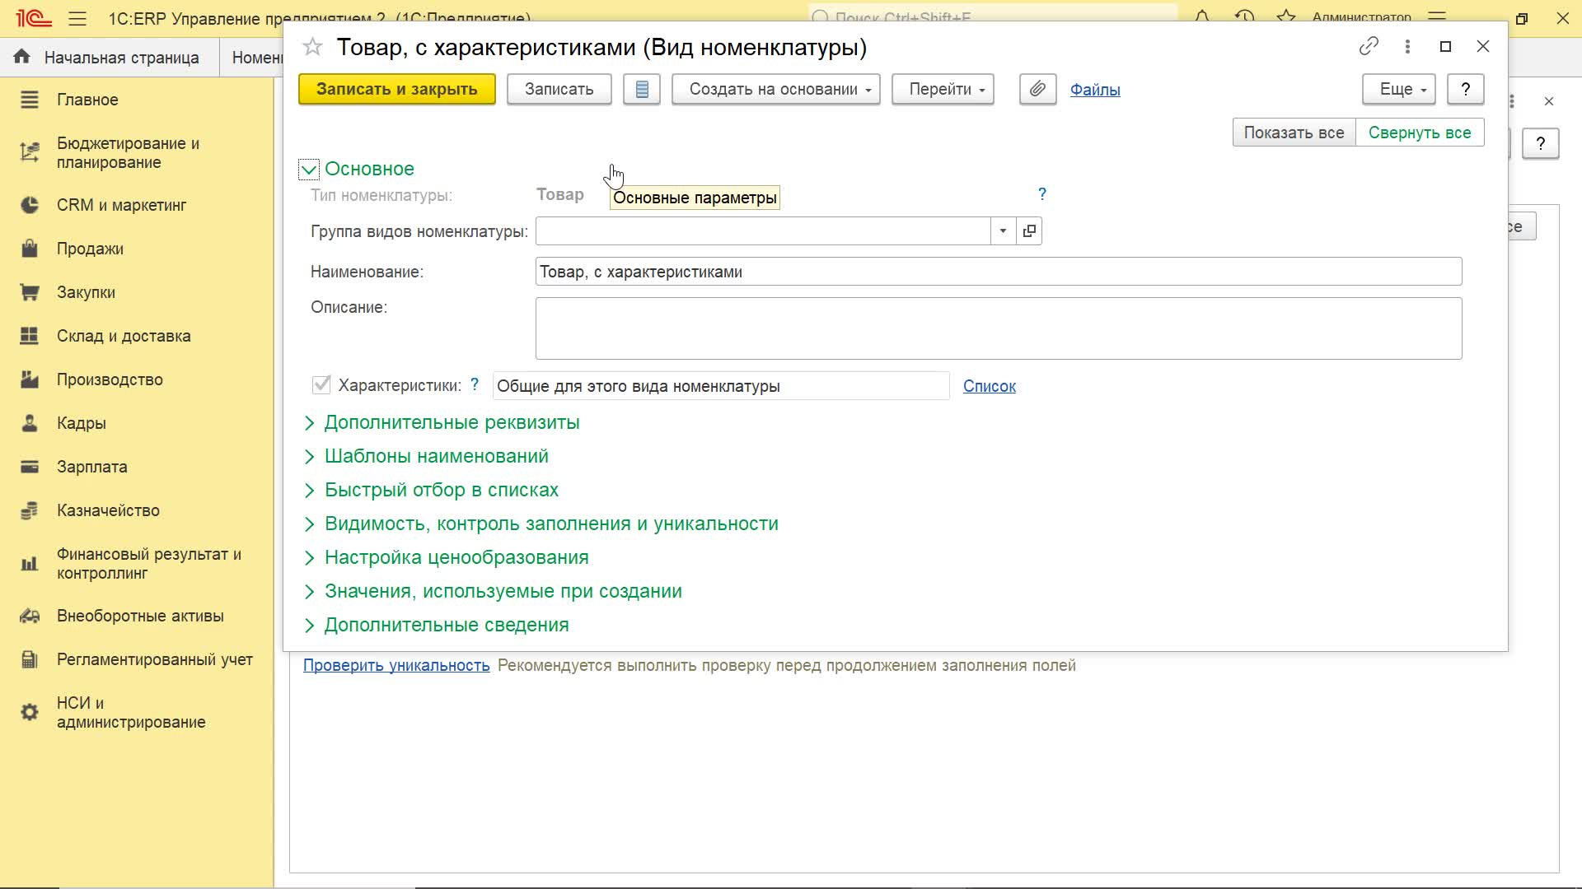This screenshot has width=1582, height=889.
Task: Open the top-bar service menu icon
Action: click(x=1437, y=17)
